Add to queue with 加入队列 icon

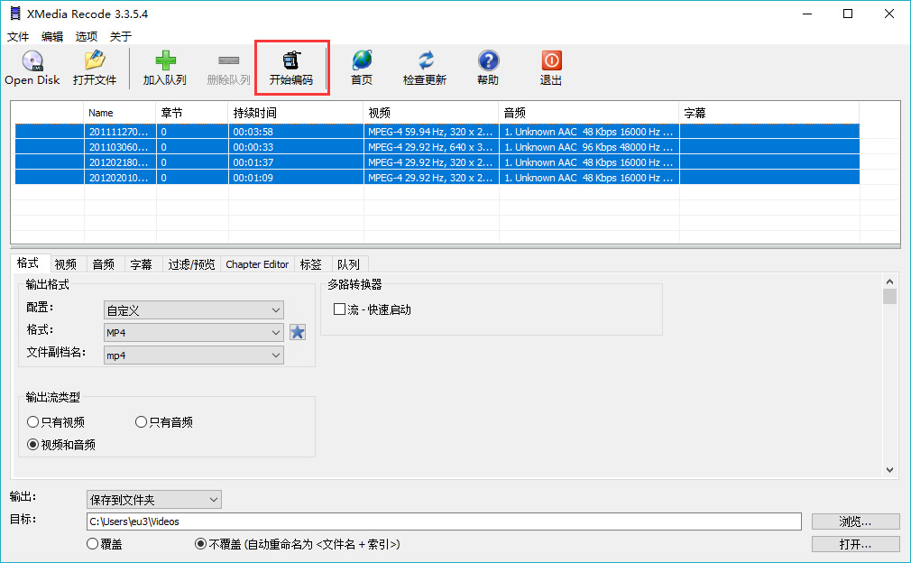point(165,68)
